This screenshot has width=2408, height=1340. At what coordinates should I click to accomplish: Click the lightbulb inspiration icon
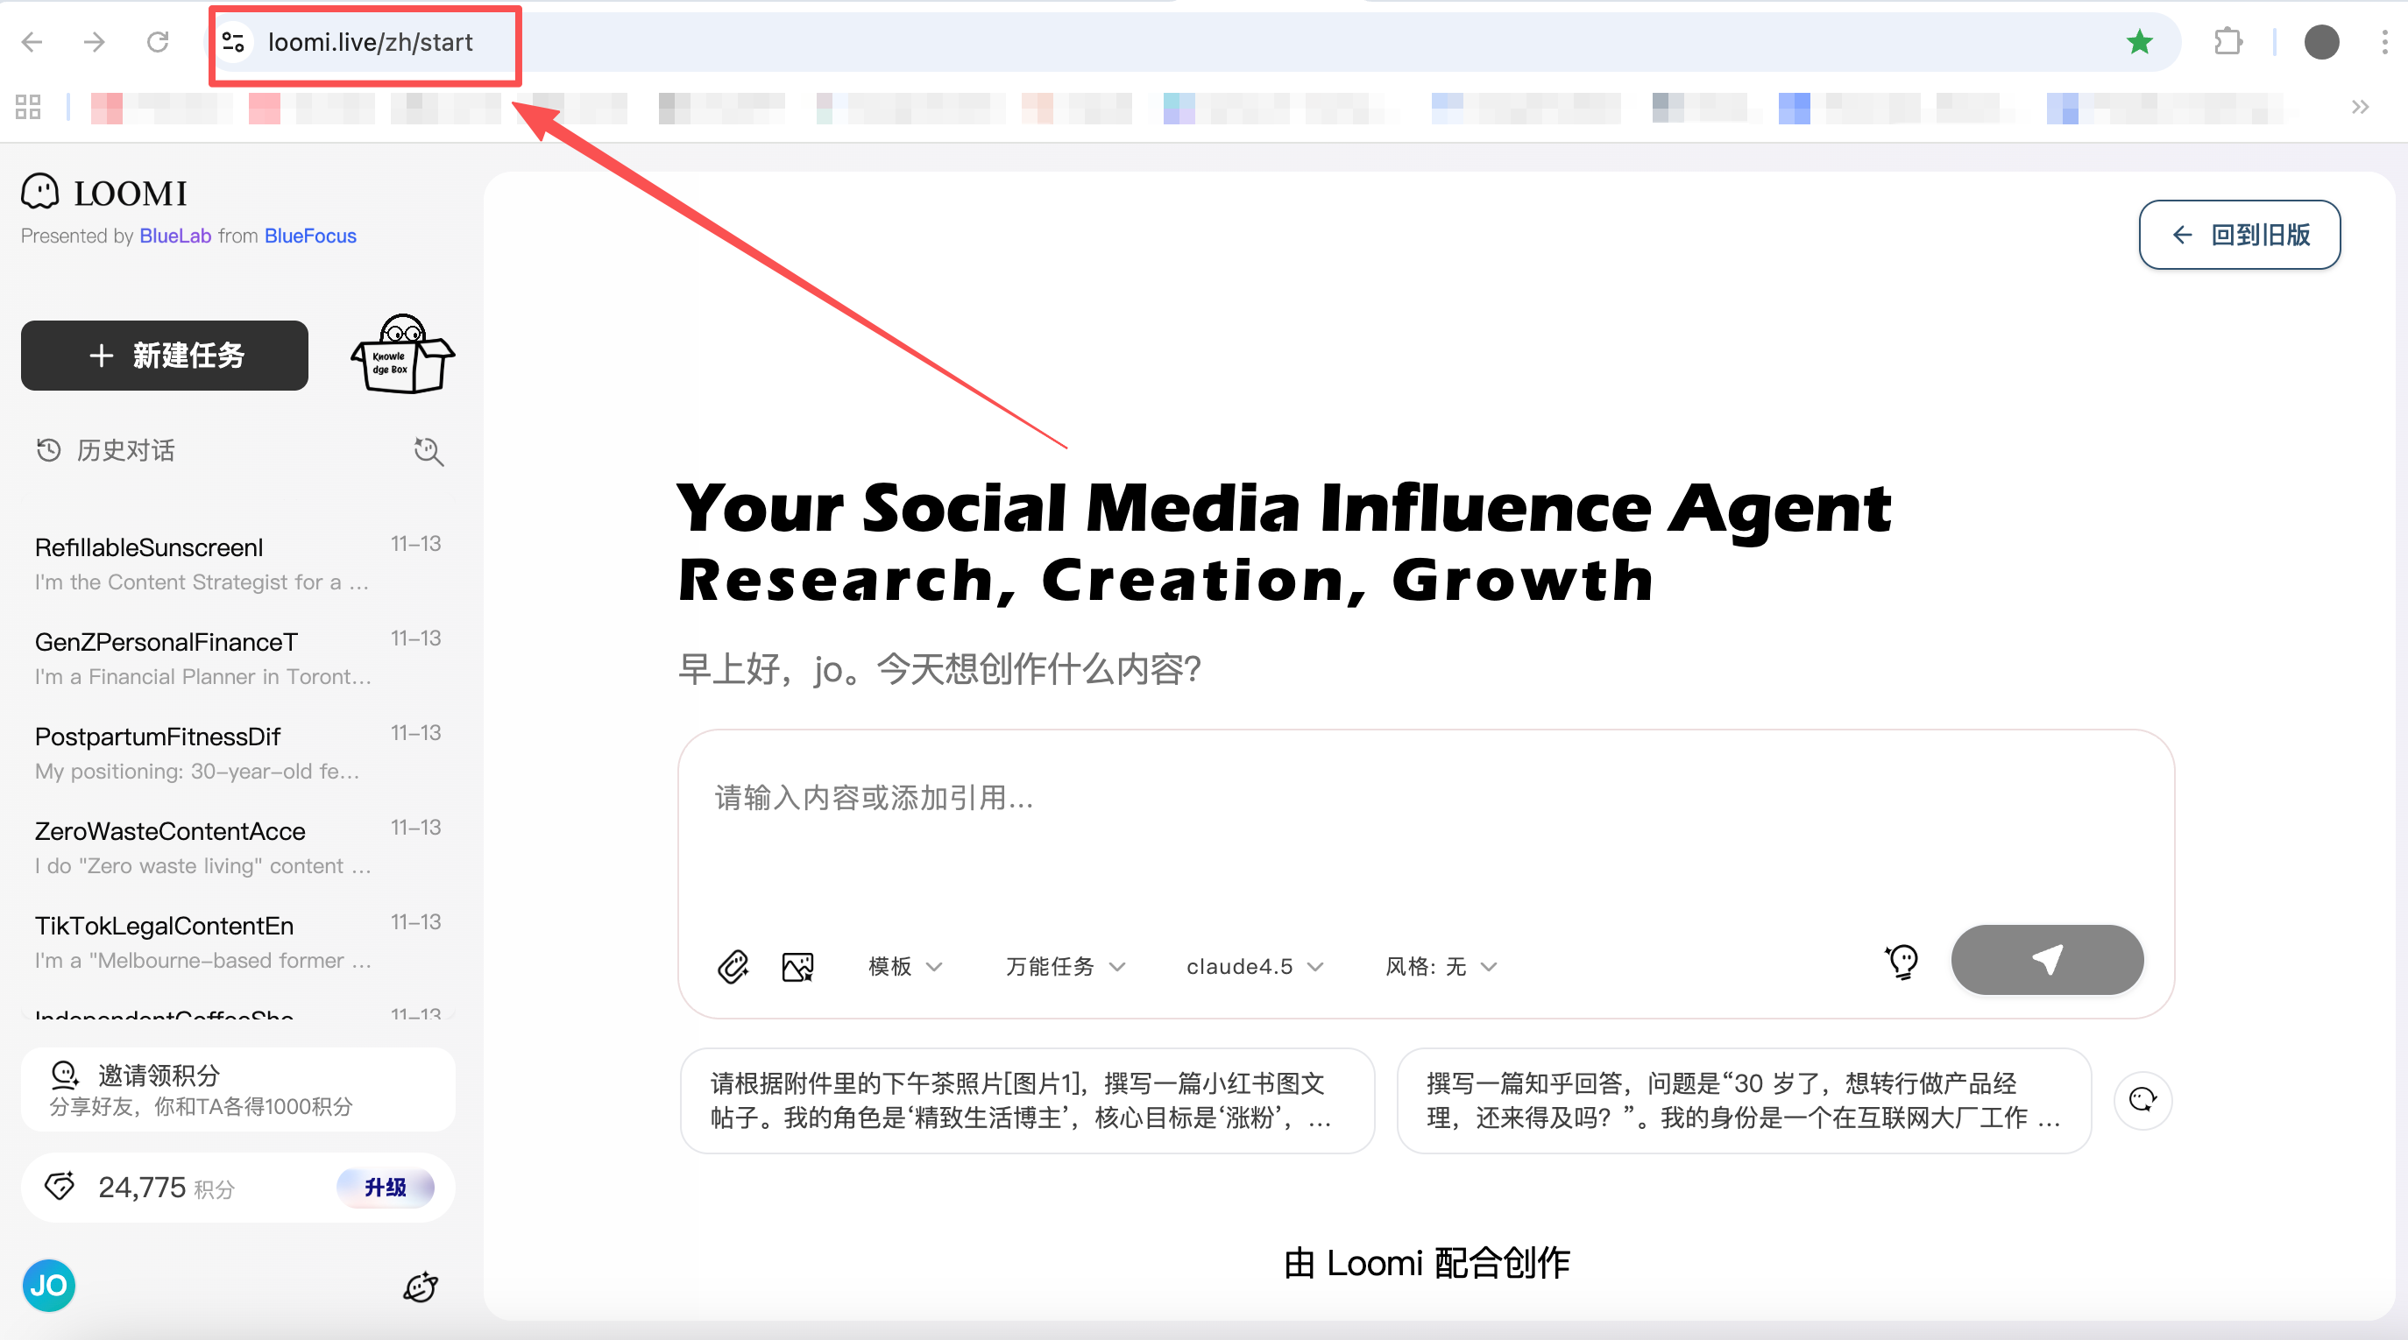tap(1902, 961)
